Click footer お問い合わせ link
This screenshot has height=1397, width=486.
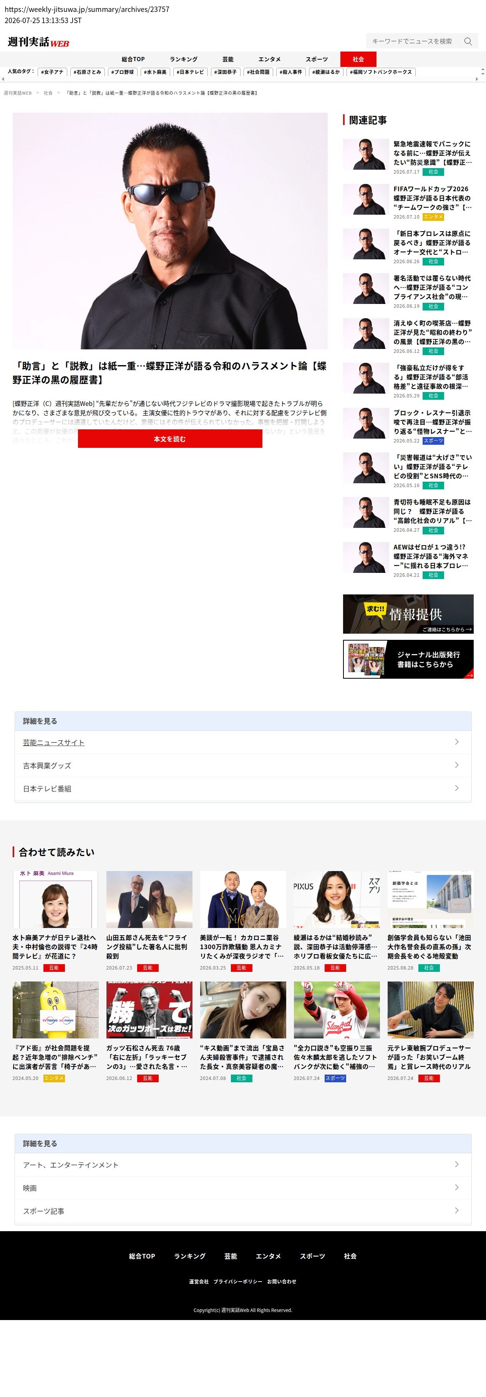coord(282,1282)
